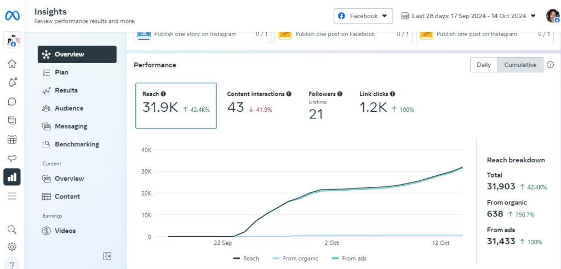Open Benchmarking in the sidebar
The height and width of the screenshot is (269, 561).
(77, 145)
